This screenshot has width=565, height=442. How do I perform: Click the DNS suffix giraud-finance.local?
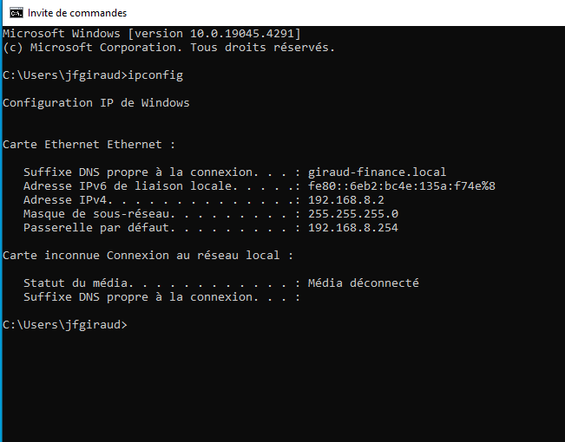pos(377,172)
